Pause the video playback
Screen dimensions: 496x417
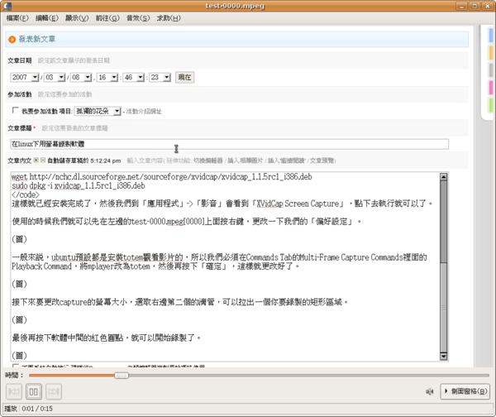34,391
